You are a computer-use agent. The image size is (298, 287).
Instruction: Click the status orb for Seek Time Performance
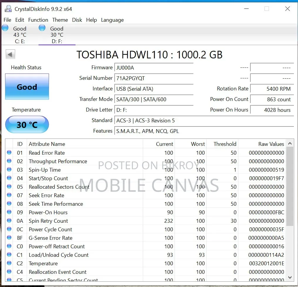point(9,203)
